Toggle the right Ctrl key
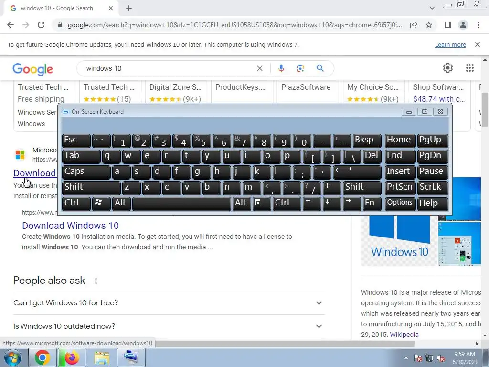 [x=287, y=204]
